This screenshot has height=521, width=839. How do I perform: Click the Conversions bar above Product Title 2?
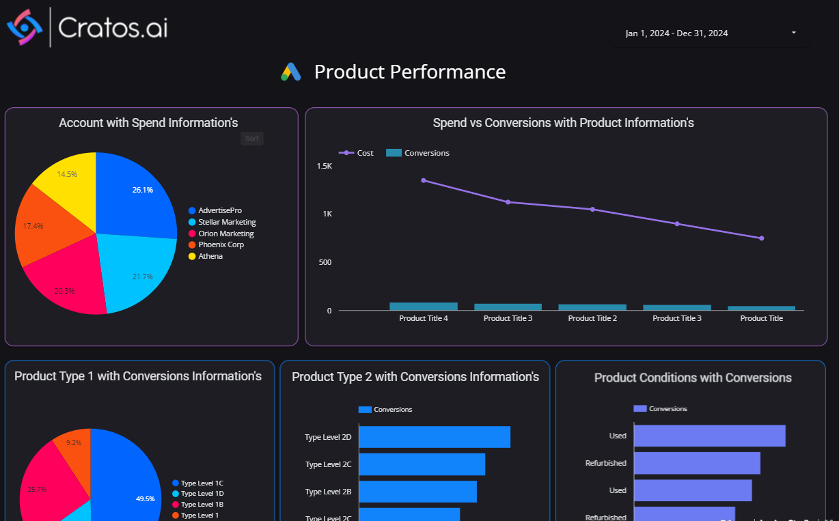[x=592, y=307]
